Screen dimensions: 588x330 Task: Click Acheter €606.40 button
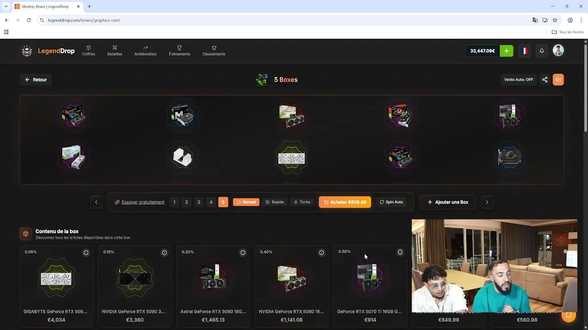(345, 202)
